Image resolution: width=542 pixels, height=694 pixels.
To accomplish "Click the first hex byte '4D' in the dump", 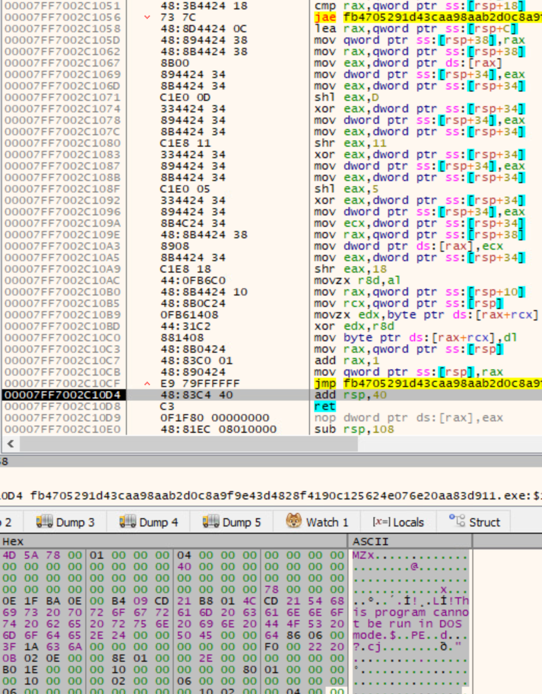I will tap(9, 555).
